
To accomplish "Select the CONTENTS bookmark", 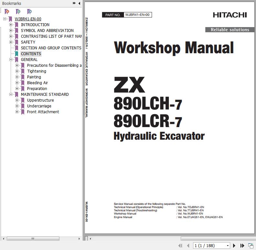I will point(31,54).
